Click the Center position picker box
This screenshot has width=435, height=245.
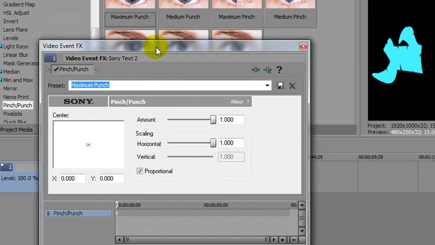88,145
